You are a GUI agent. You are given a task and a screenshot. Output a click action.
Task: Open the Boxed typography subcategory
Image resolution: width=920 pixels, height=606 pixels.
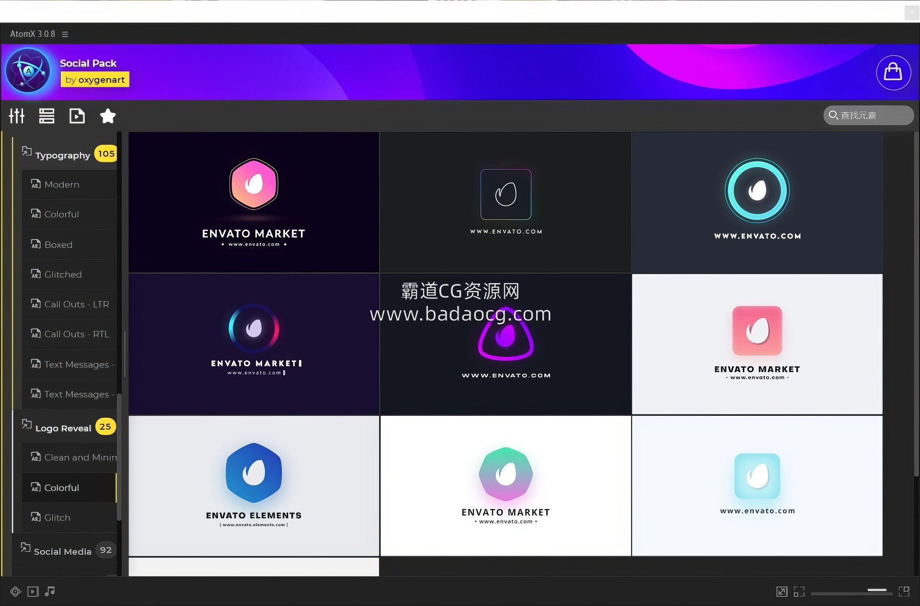point(69,244)
